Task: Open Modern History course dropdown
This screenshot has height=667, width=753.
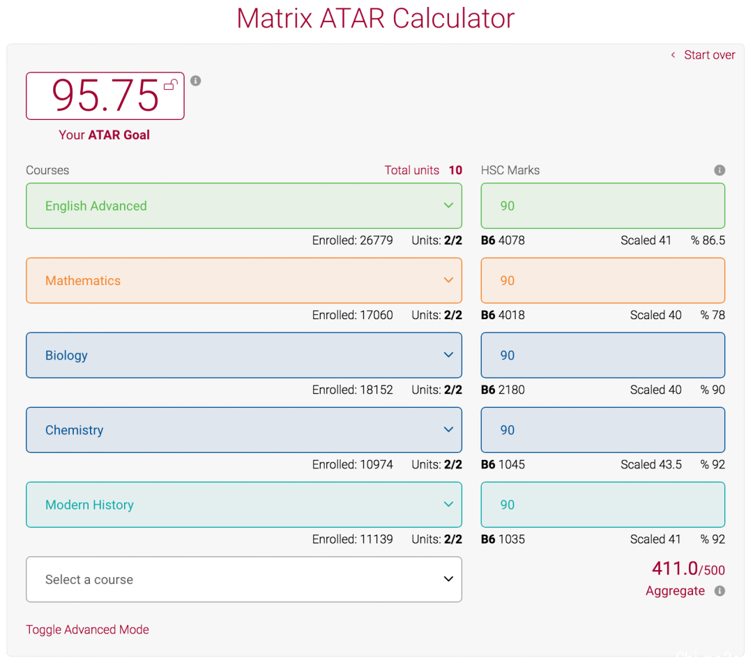Action: pyautogui.click(x=244, y=505)
